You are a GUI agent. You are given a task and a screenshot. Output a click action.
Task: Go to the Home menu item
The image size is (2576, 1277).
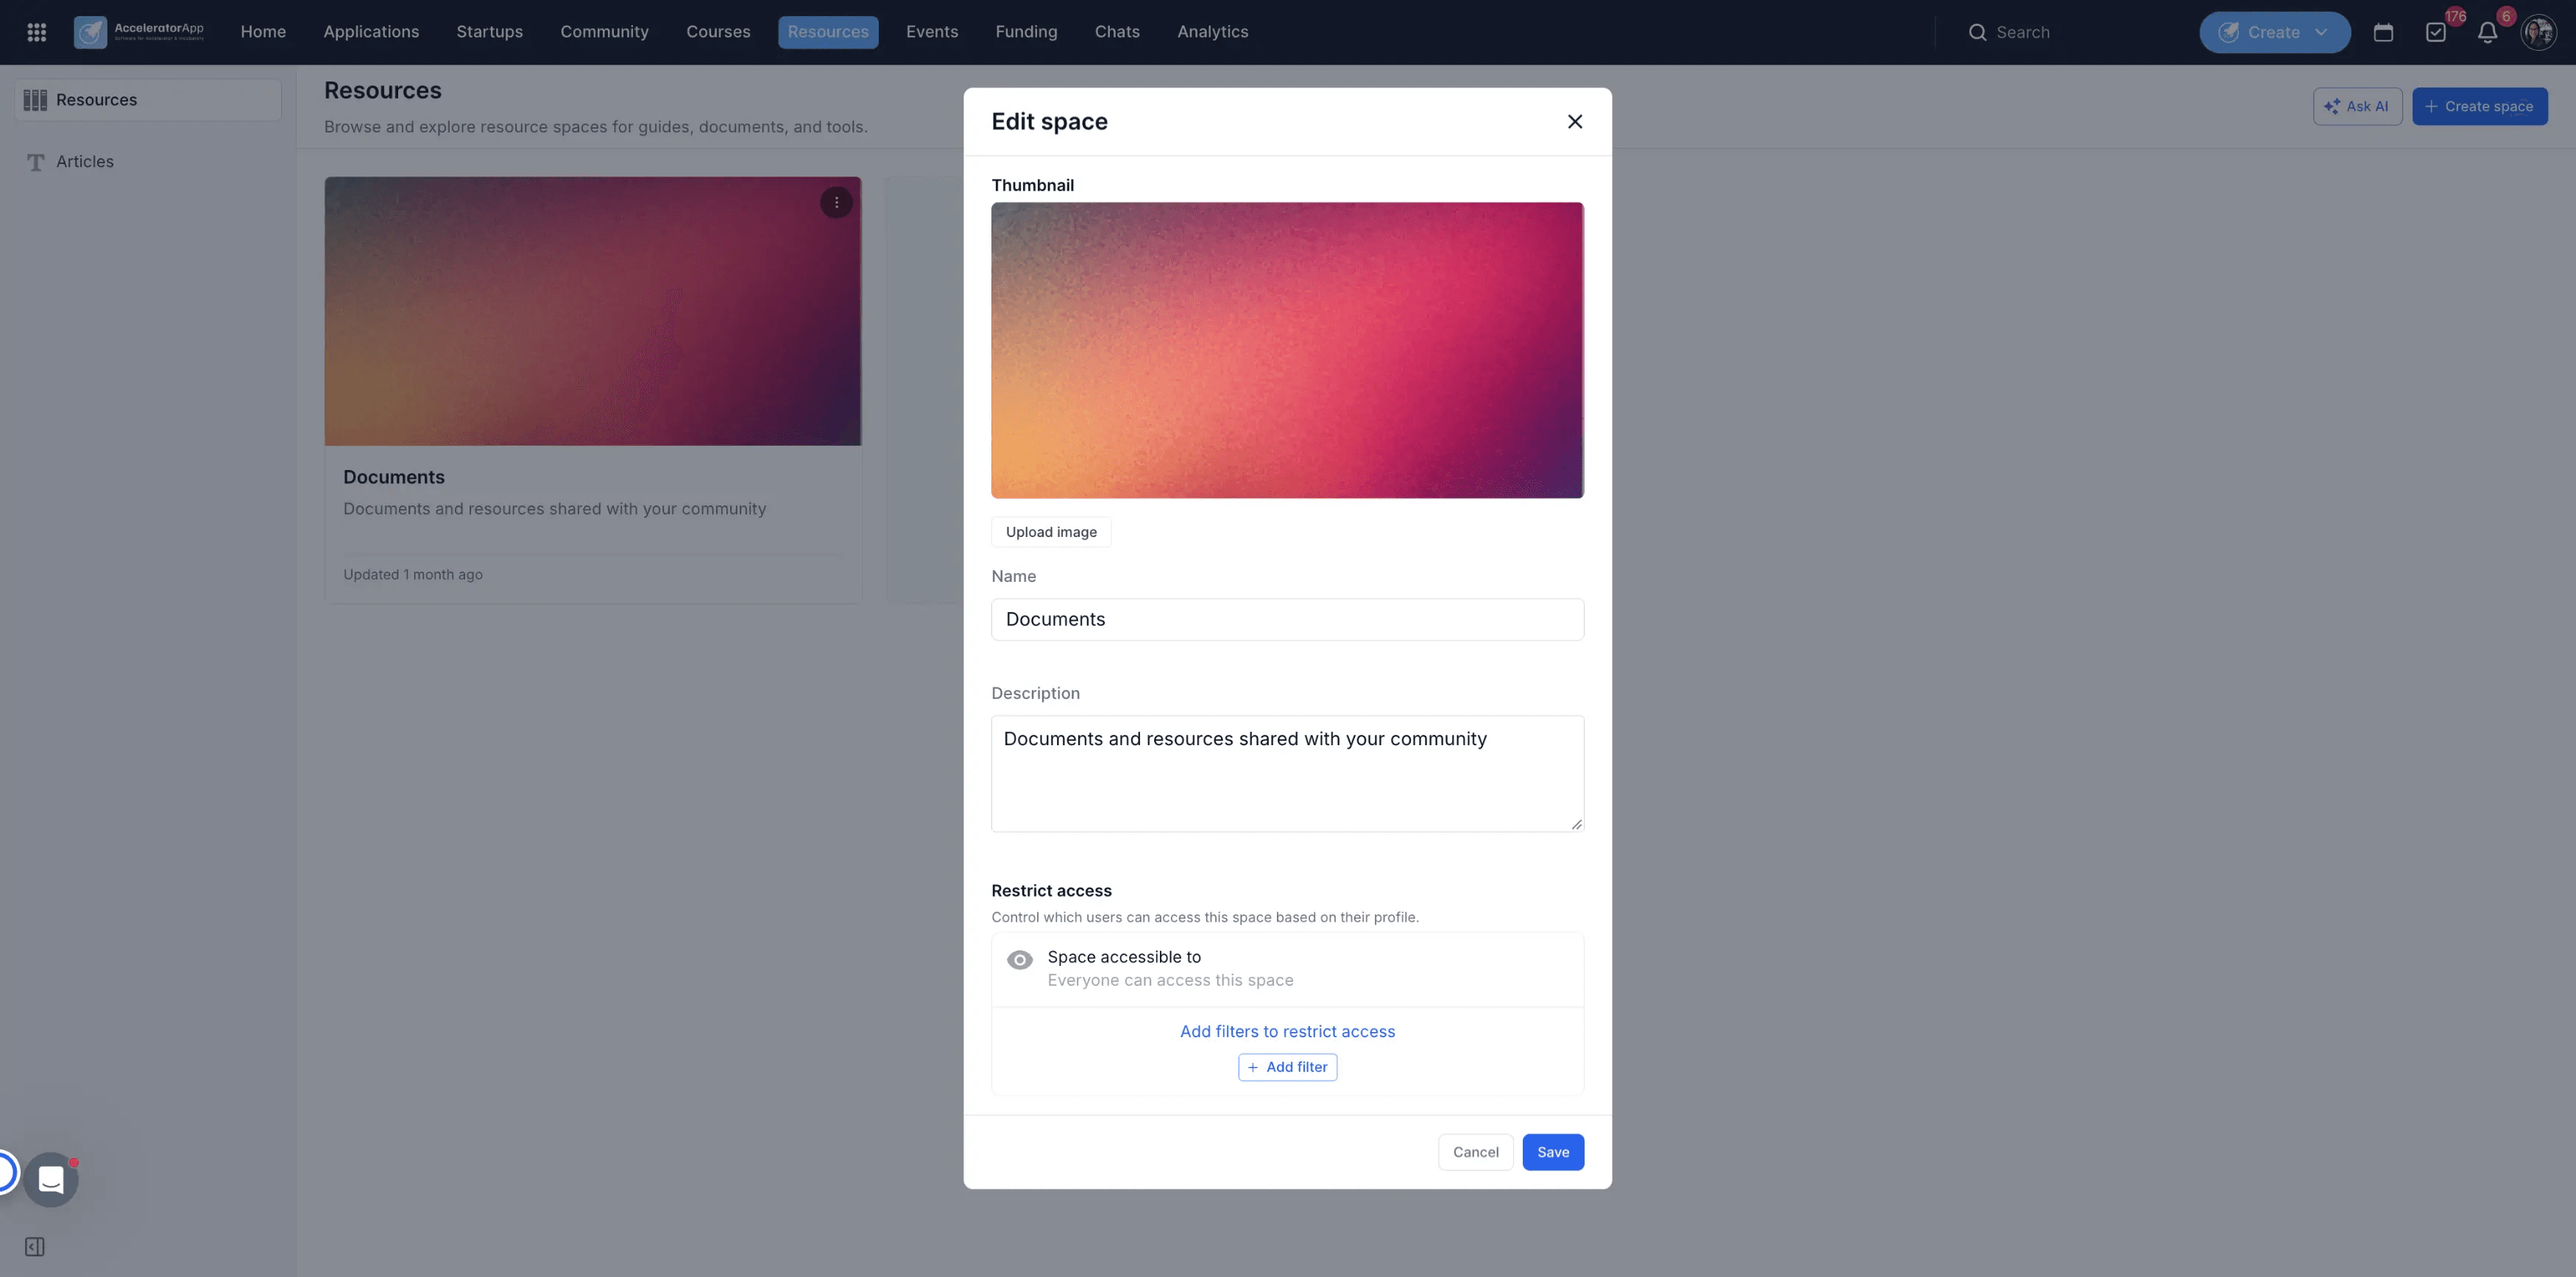(263, 32)
